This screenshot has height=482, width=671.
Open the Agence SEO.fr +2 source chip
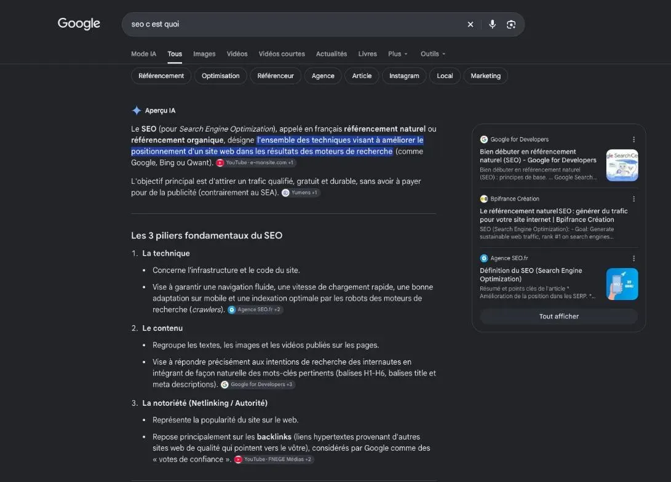pyautogui.click(x=255, y=310)
